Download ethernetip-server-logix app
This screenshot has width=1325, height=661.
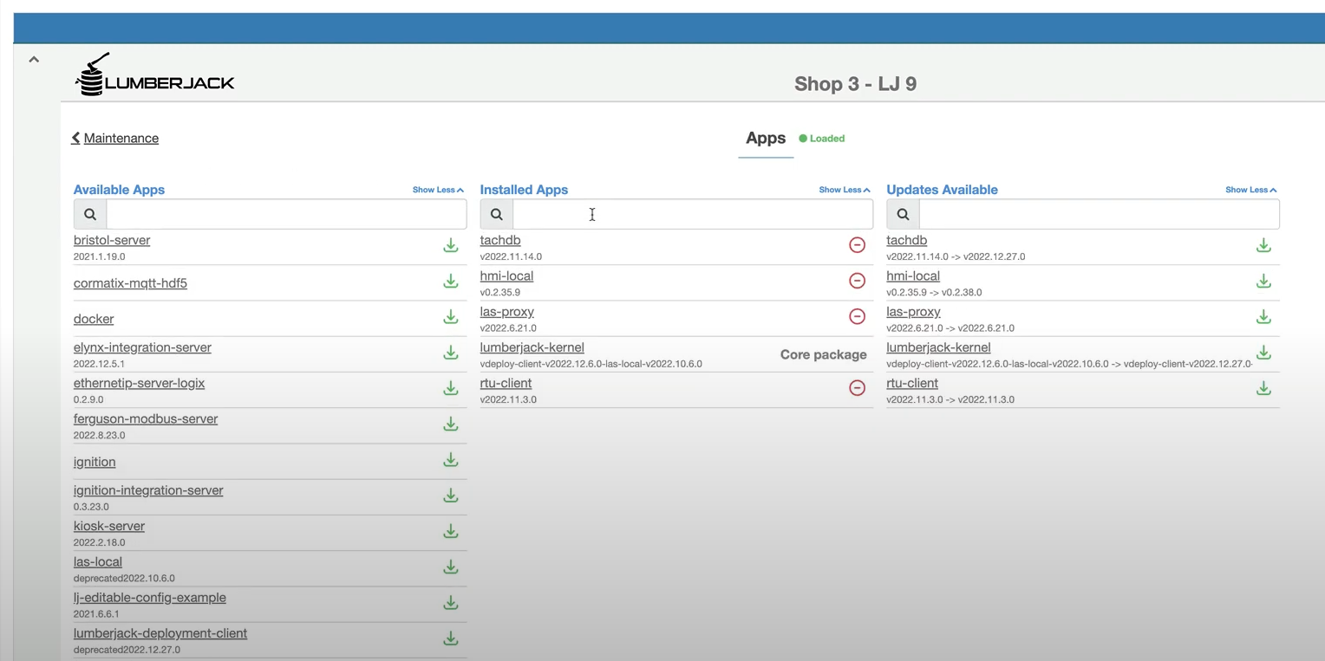coord(451,388)
